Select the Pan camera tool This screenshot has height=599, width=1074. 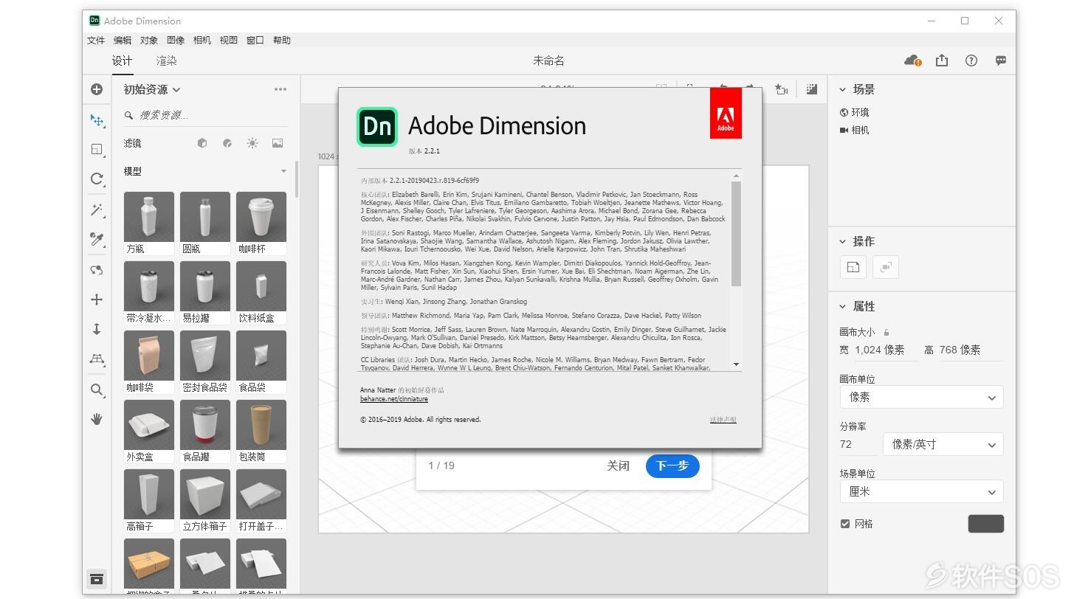[97, 299]
